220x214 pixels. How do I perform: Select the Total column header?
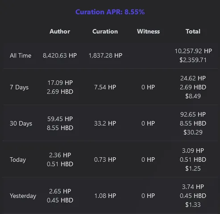[x=193, y=31]
